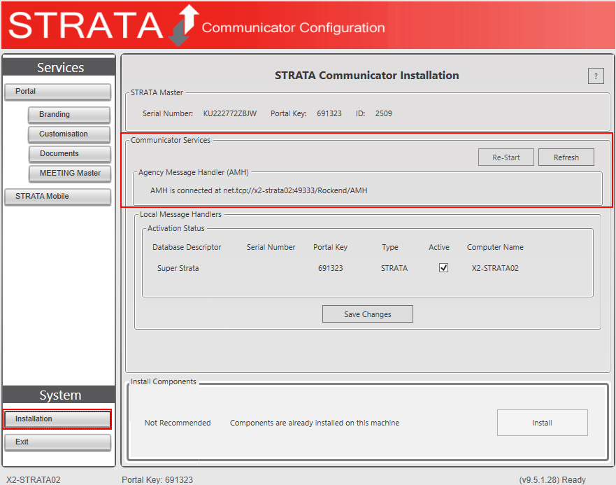Open the Installation system page
Screen dimensions: 616x485
click(x=57, y=419)
